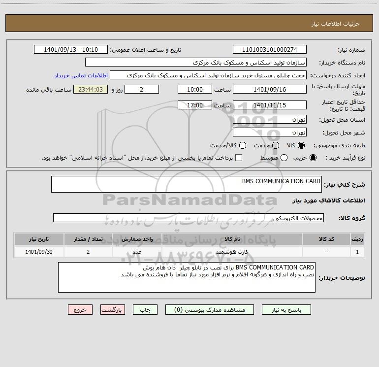Image resolution: width=379 pixels, height=367 pixels.
Task: Click the goods group field محصولات الکترونیکی
Action: [x=189, y=218]
